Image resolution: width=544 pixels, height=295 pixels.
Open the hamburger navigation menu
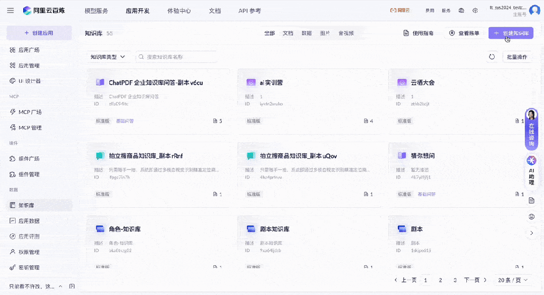(x=10, y=10)
